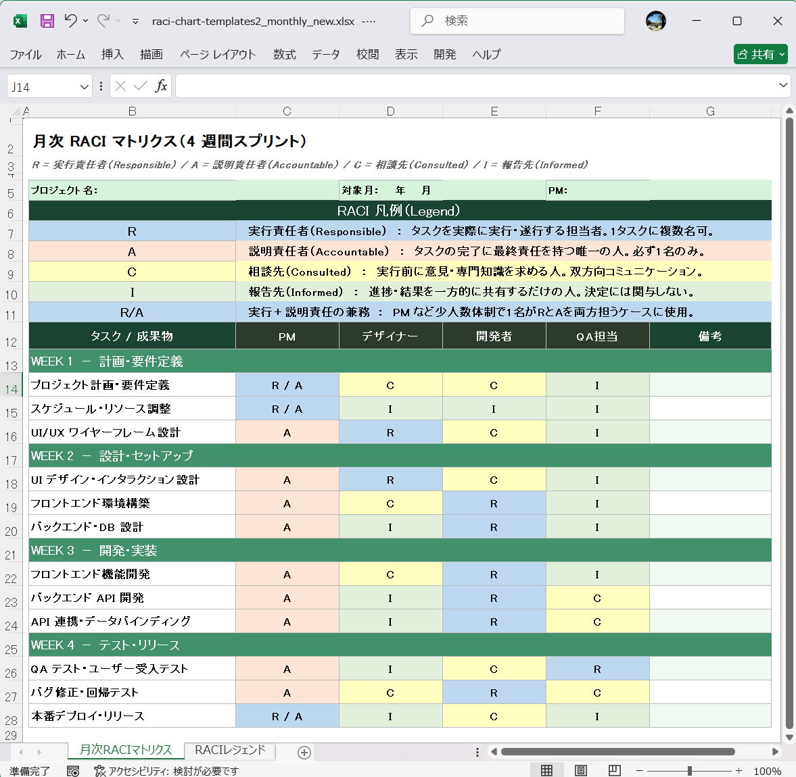Screen dimensions: 796x777
Task: Add a new sheet with the plus icon
Action: pos(304,752)
